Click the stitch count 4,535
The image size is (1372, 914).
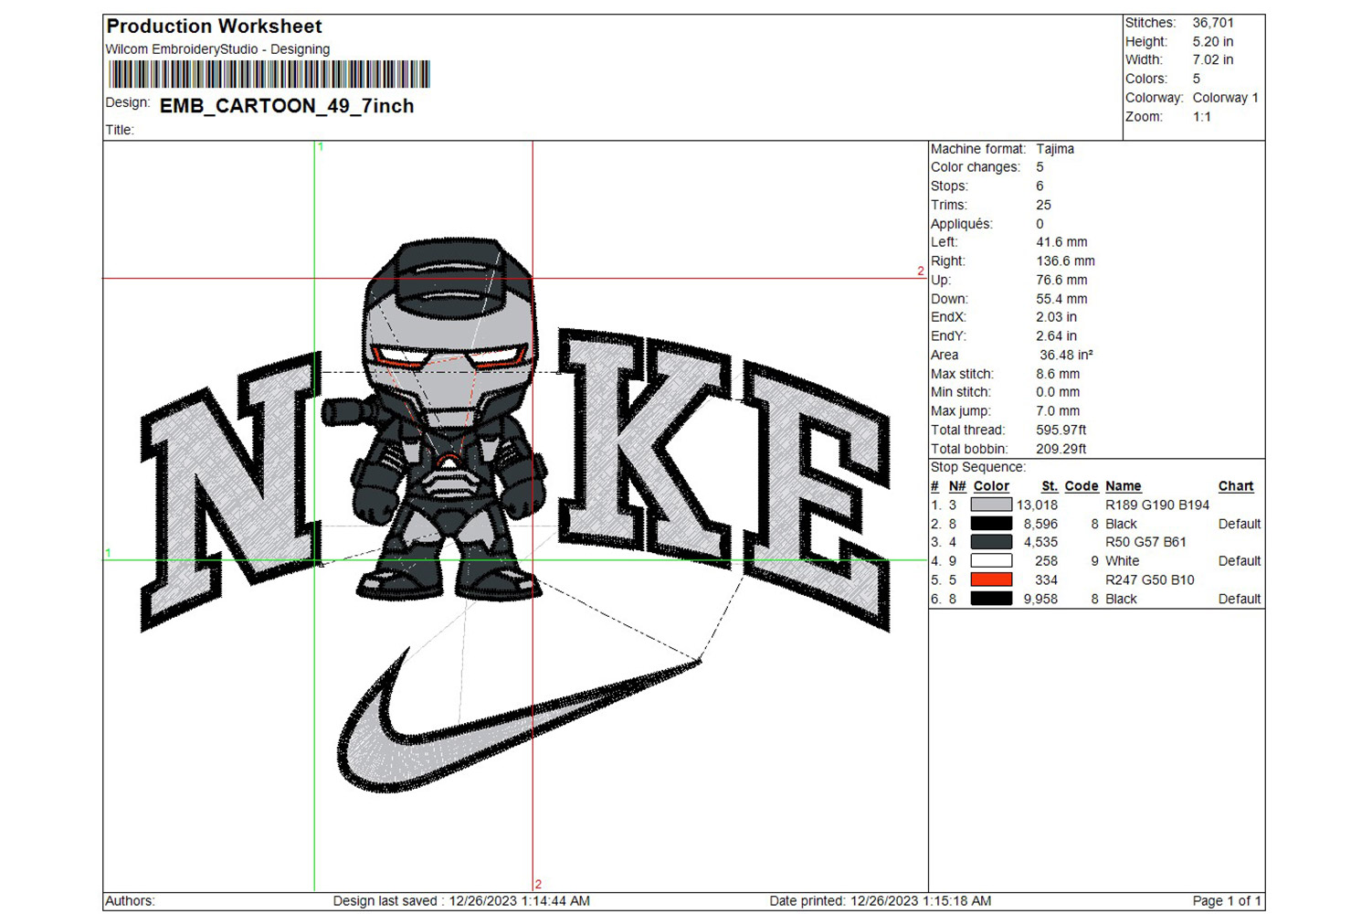pos(1040,542)
